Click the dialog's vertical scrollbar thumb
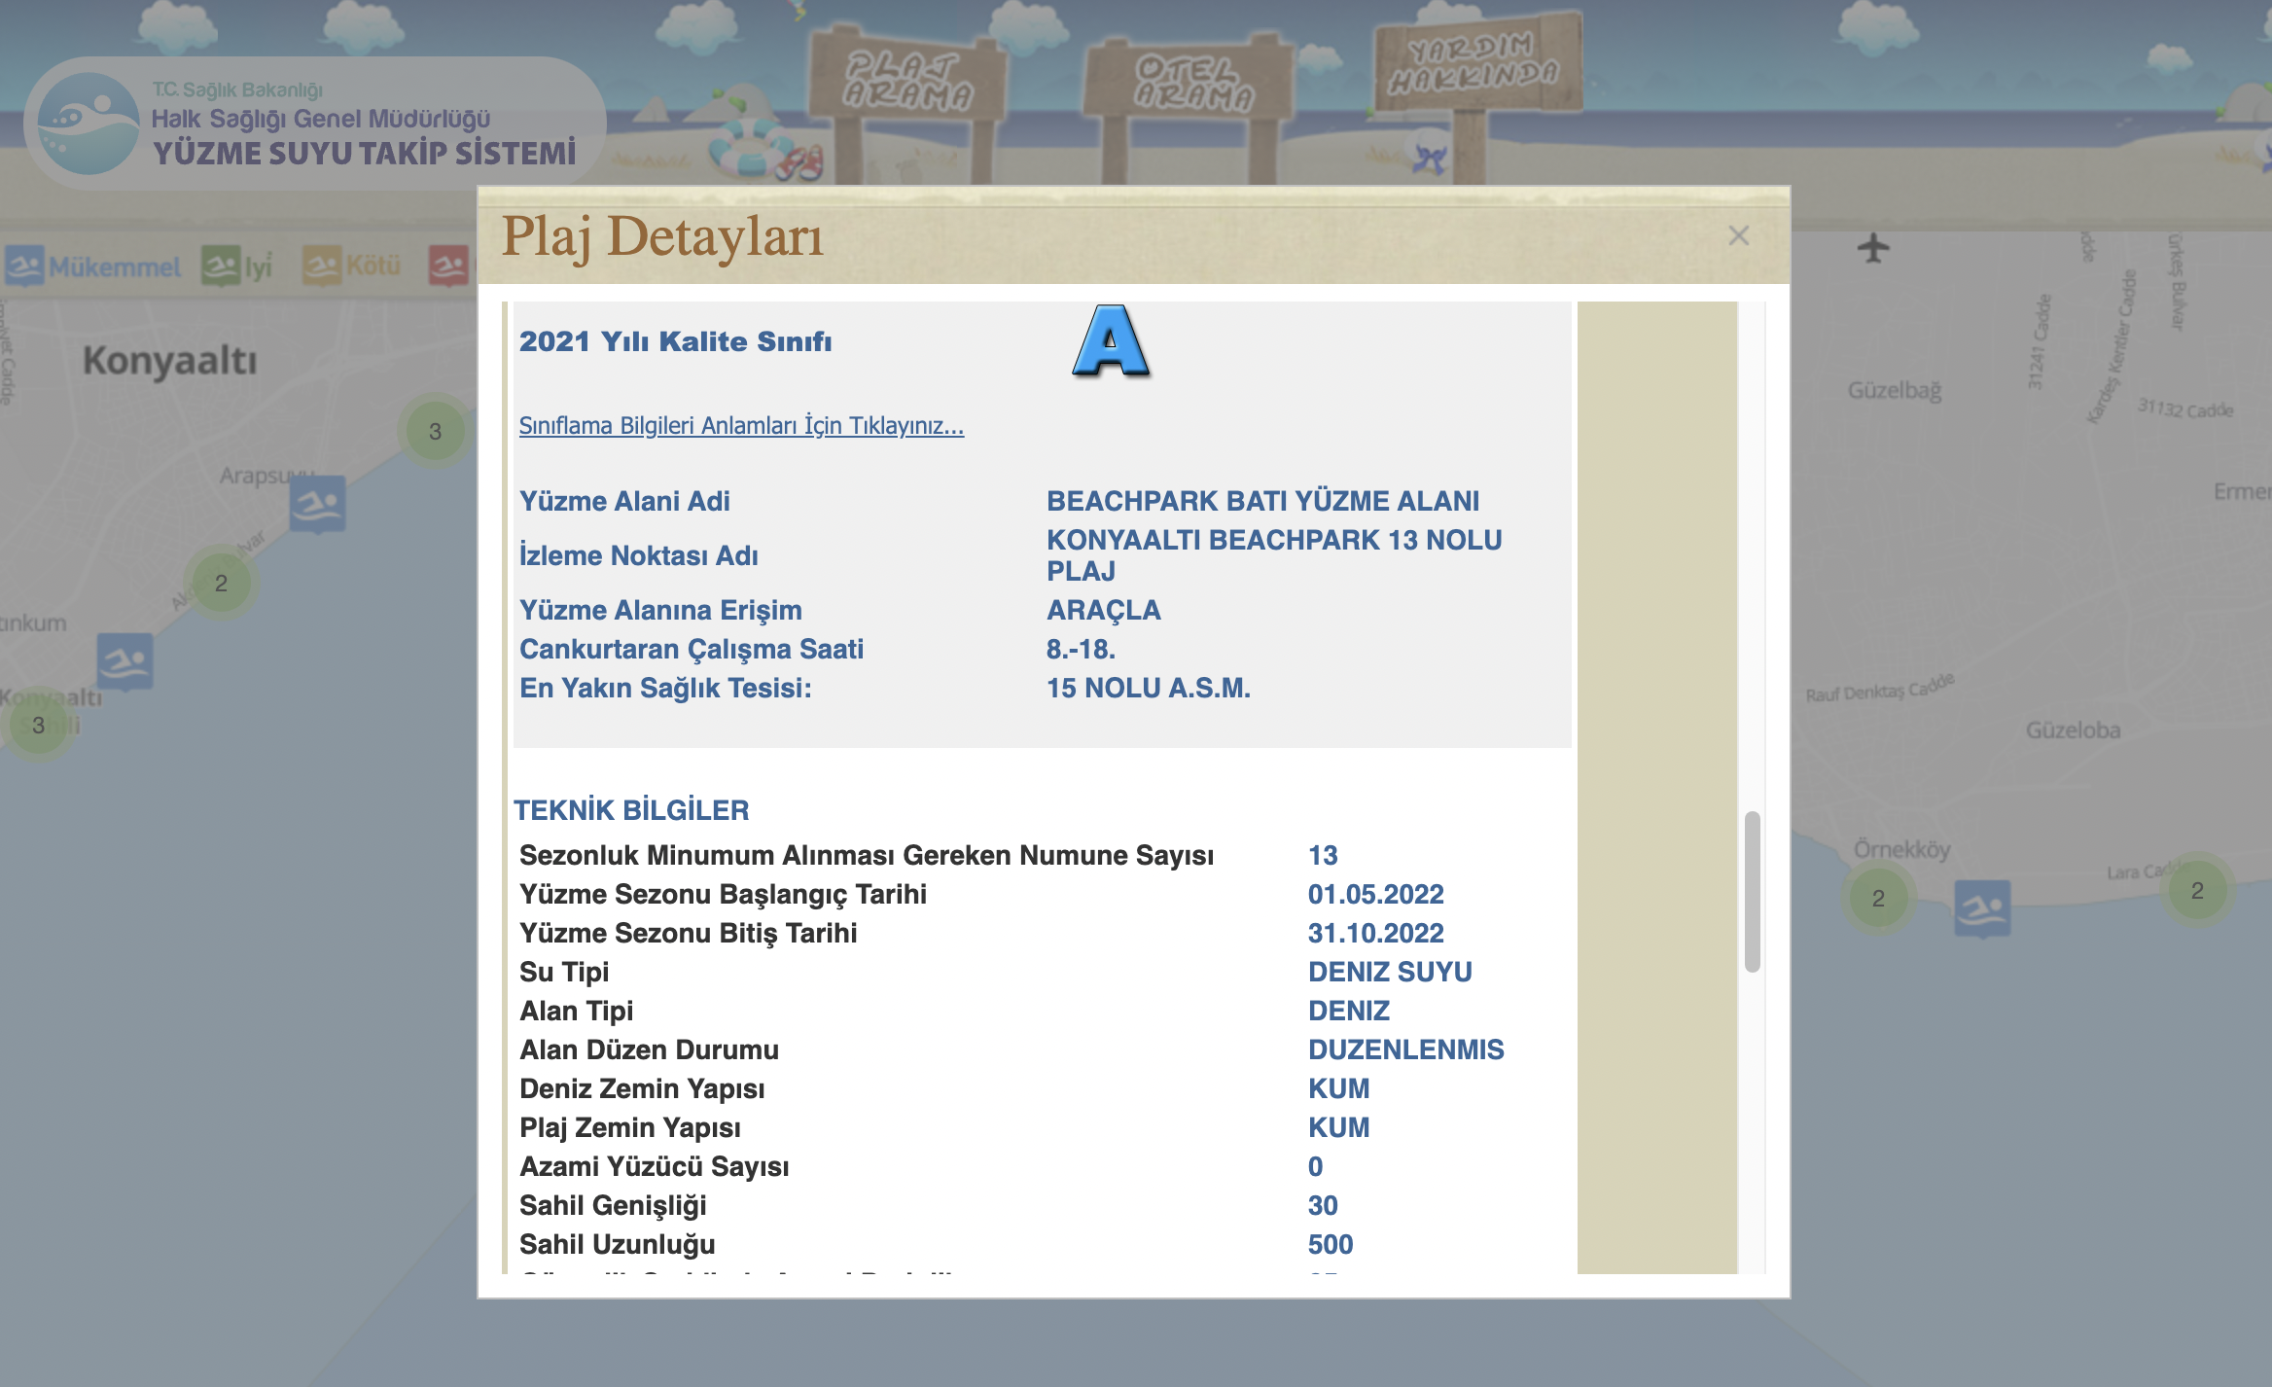The height and width of the screenshot is (1387, 2272). pyautogui.click(x=1752, y=890)
